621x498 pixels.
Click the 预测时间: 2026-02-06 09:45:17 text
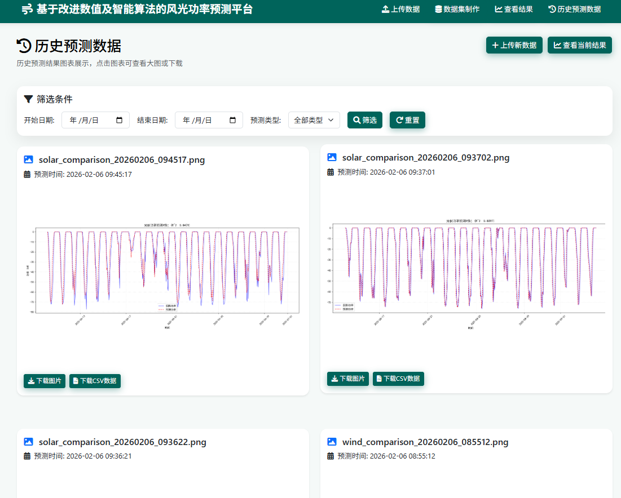[83, 174]
